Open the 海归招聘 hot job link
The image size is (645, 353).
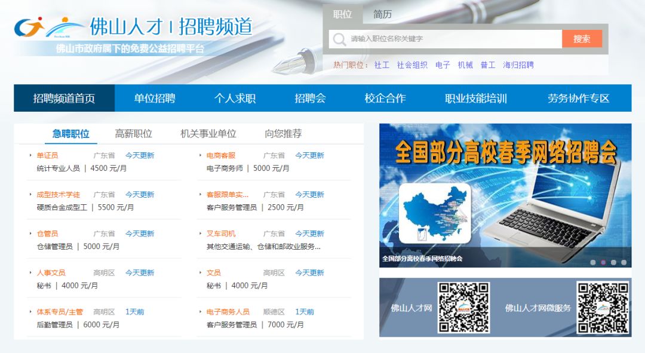click(517, 65)
